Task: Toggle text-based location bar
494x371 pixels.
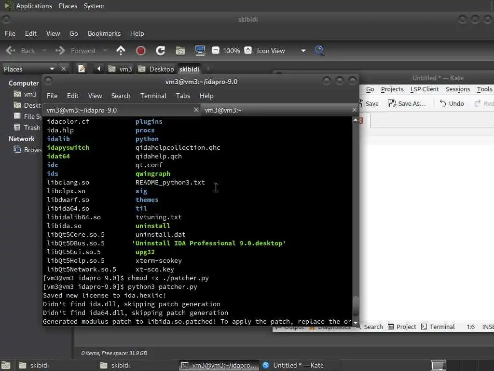Action: 82,69
